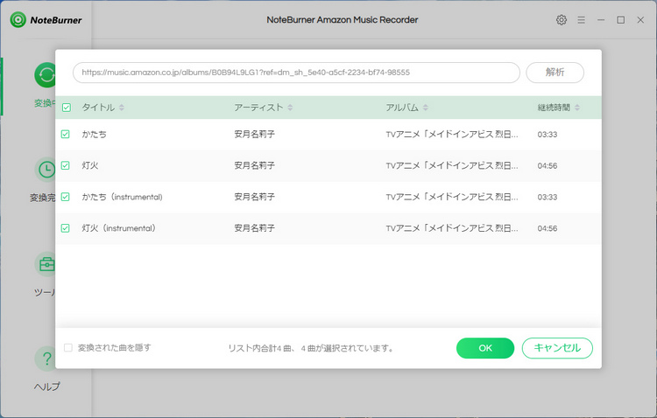Click the NoteBurner logo icon
The width and height of the screenshot is (657, 418).
point(18,19)
